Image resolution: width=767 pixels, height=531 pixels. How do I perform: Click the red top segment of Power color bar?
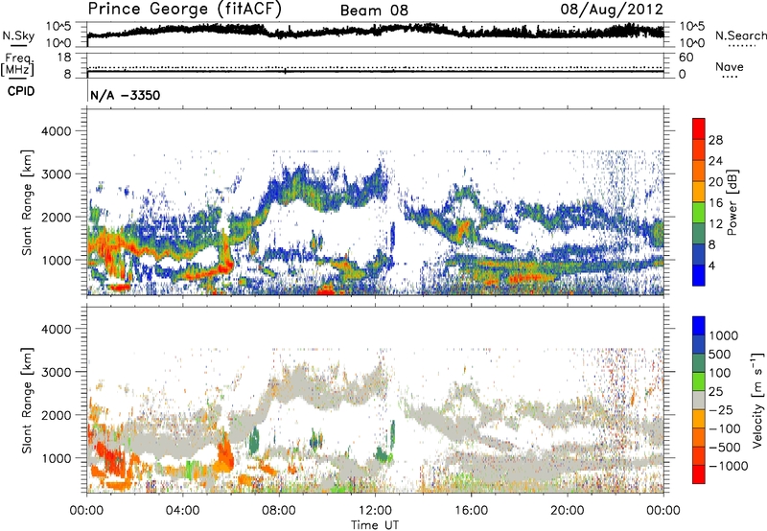tap(699, 128)
